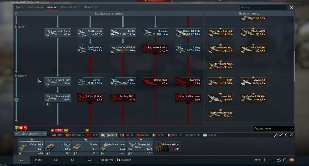Select the premium Mustang Mk.IA card
The height and width of the screenshot is (166, 309).
tap(221, 65)
